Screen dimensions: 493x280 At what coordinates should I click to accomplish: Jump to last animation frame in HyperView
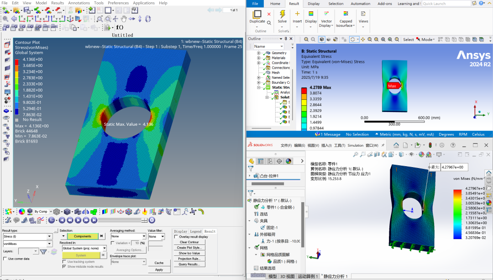pyautogui.click(x=94, y=220)
